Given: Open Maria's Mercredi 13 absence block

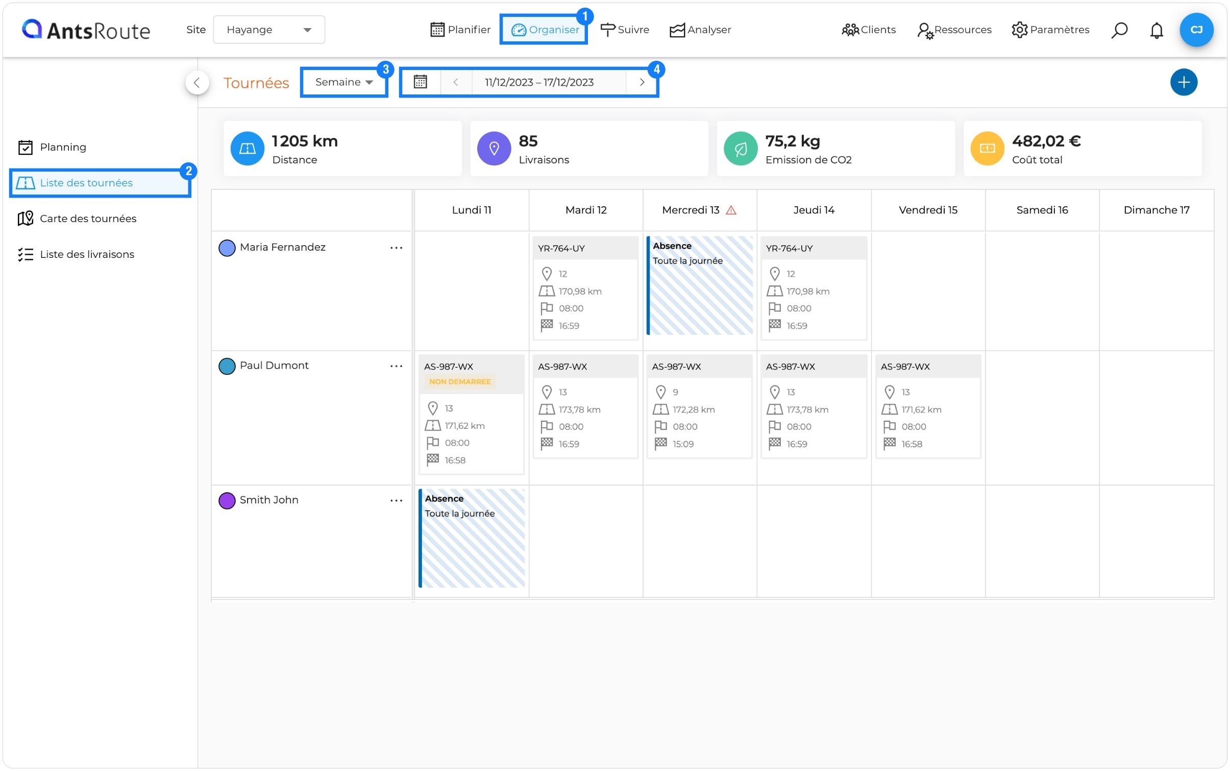Looking at the screenshot, I should point(700,285).
